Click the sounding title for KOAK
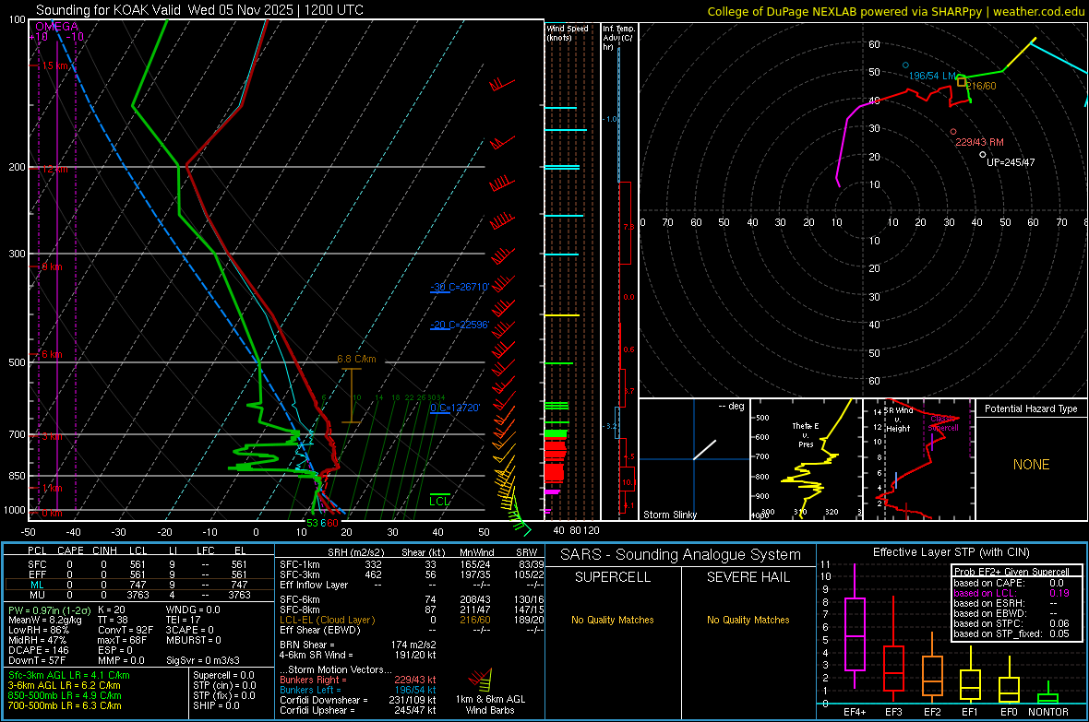 pos(199,10)
